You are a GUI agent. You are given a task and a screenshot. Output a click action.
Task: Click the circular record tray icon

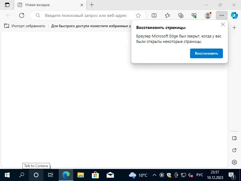(x=162, y=175)
